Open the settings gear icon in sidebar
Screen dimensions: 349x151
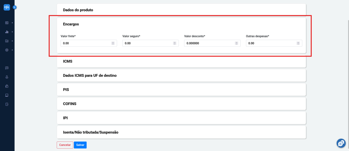[7, 50]
